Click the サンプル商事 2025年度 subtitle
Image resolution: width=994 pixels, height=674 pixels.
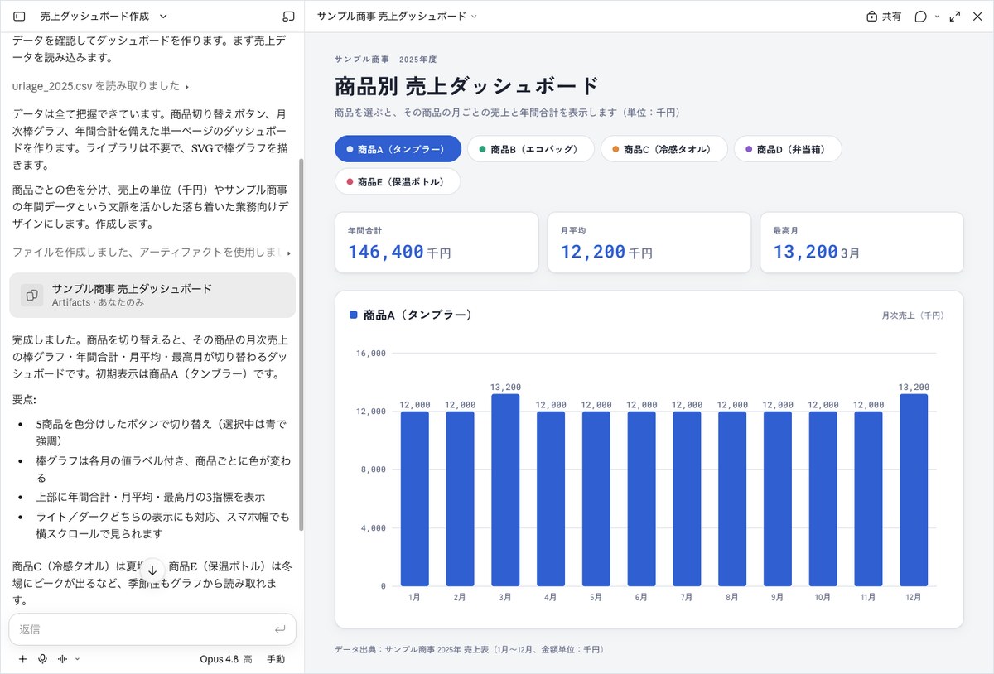click(385, 60)
